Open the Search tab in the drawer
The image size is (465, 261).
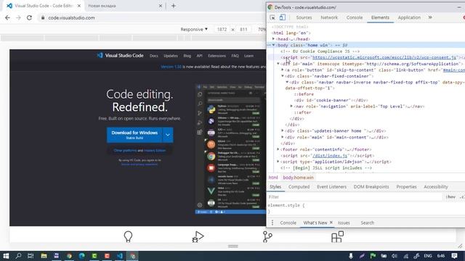367,223
